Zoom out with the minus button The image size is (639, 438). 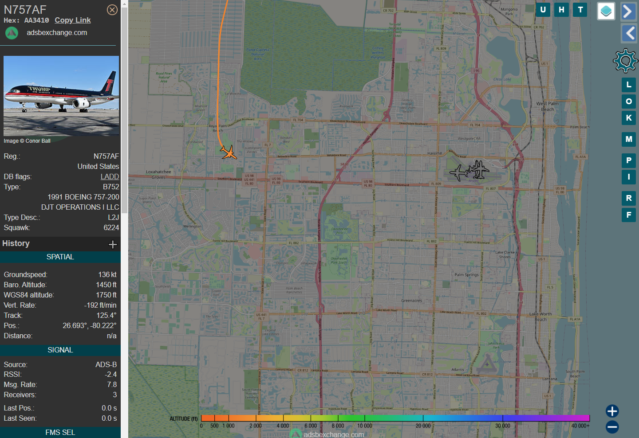coord(612,427)
